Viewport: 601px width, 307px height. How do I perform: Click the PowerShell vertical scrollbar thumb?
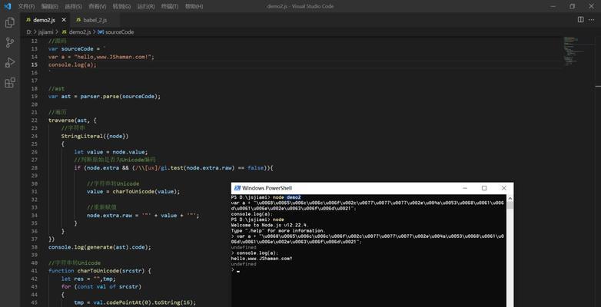(510, 205)
